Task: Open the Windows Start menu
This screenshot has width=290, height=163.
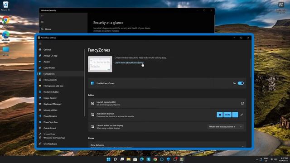Action: point(109,159)
